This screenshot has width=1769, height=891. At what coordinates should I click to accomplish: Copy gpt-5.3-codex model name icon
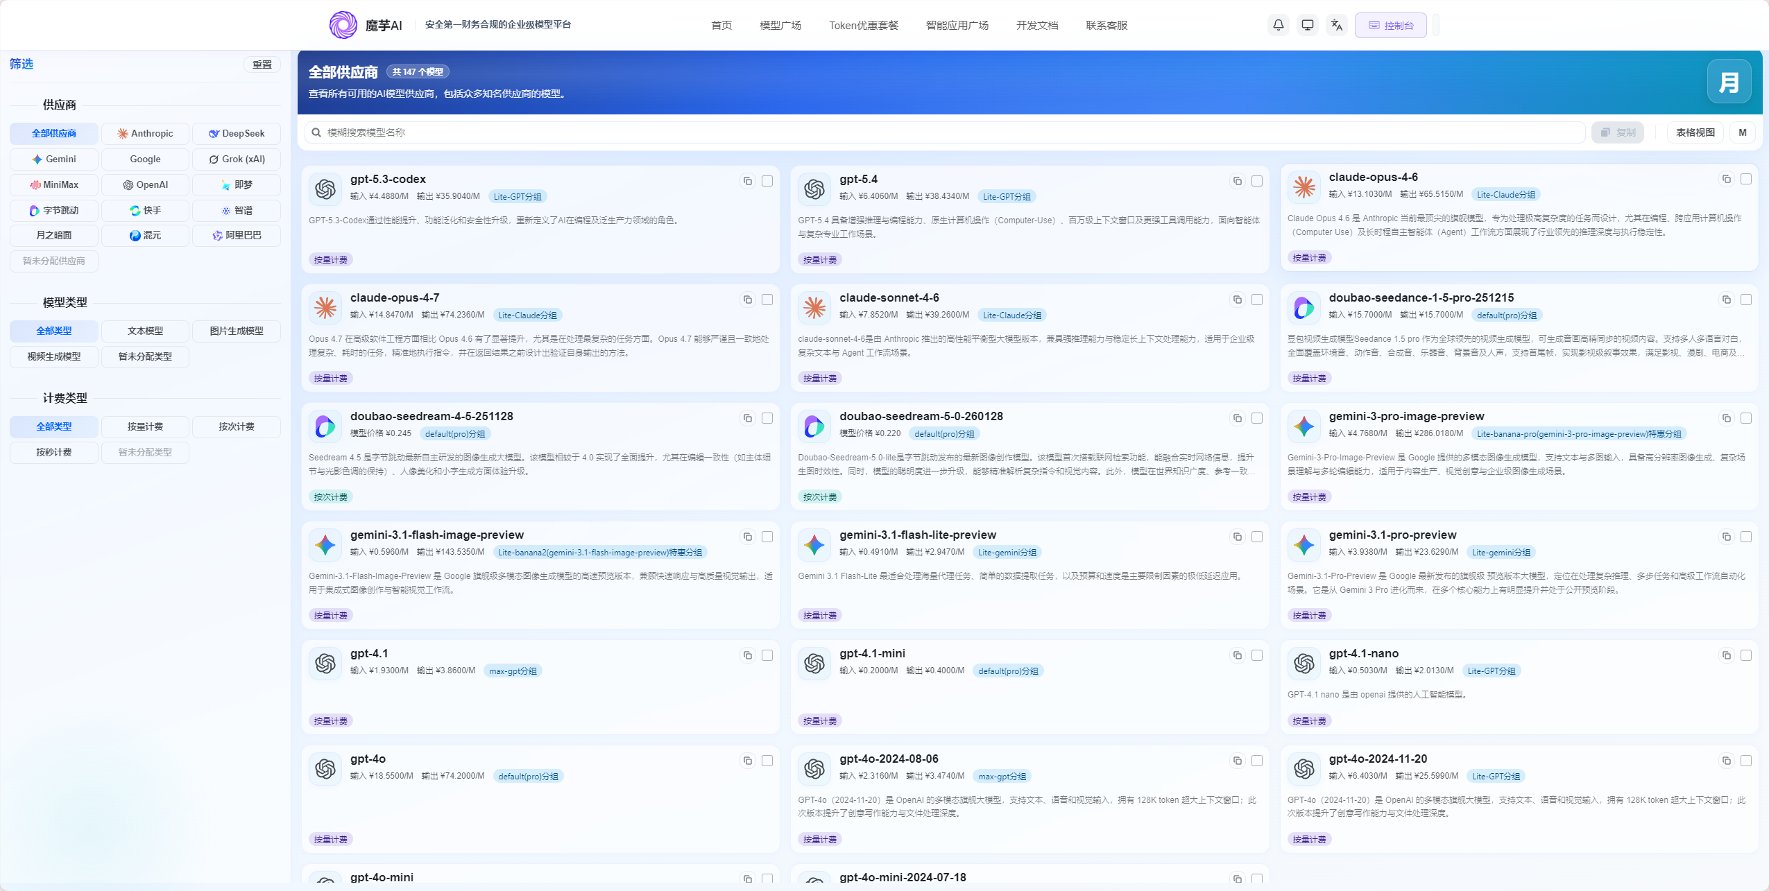coord(748,181)
